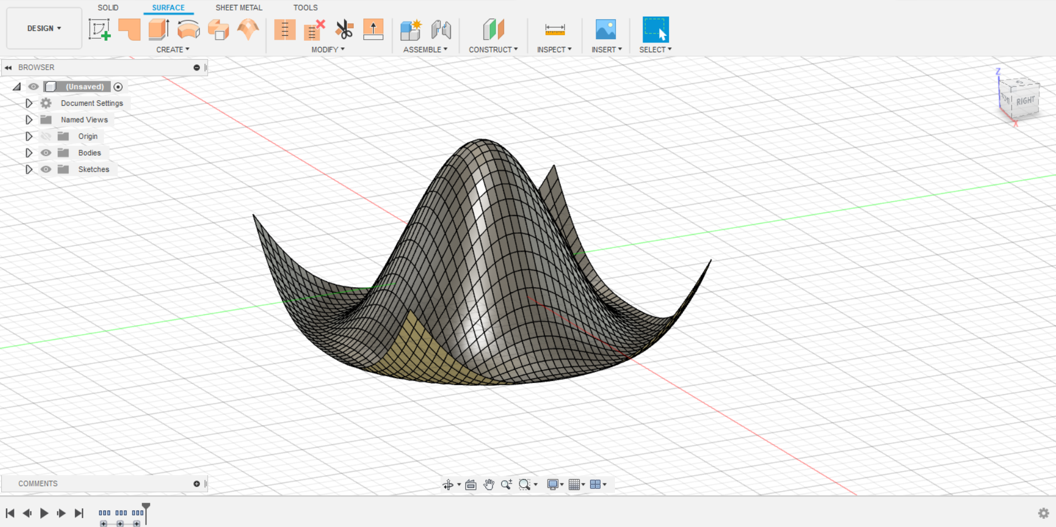Select the surface Revolve tool
Screen dimensions: 1056x527
(188, 30)
